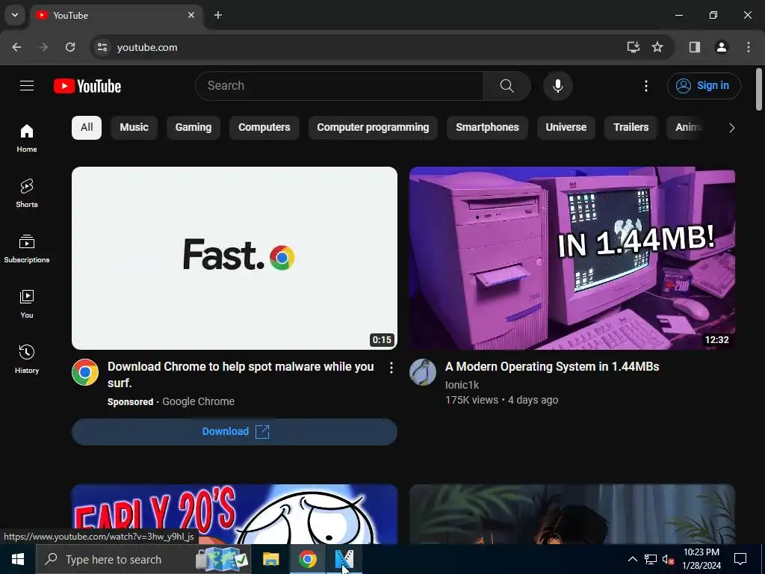Open Ionic1k channel avatar
Image resolution: width=765 pixels, height=574 pixels.
click(423, 372)
